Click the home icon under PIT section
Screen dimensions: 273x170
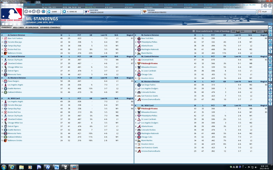click(x=270, y=85)
